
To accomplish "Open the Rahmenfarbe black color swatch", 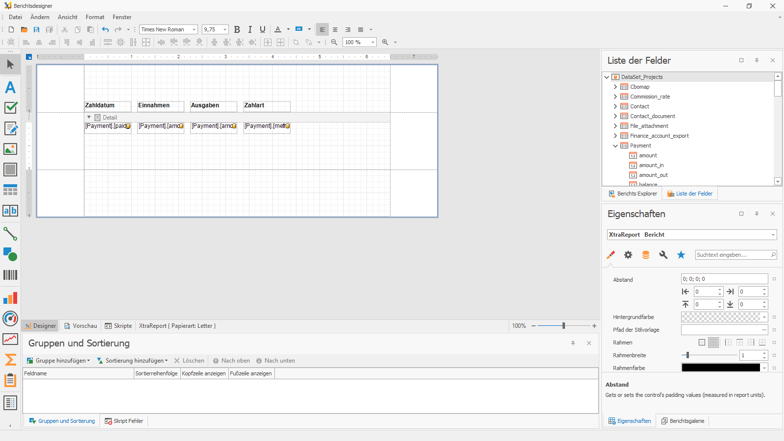I will 721,367.
